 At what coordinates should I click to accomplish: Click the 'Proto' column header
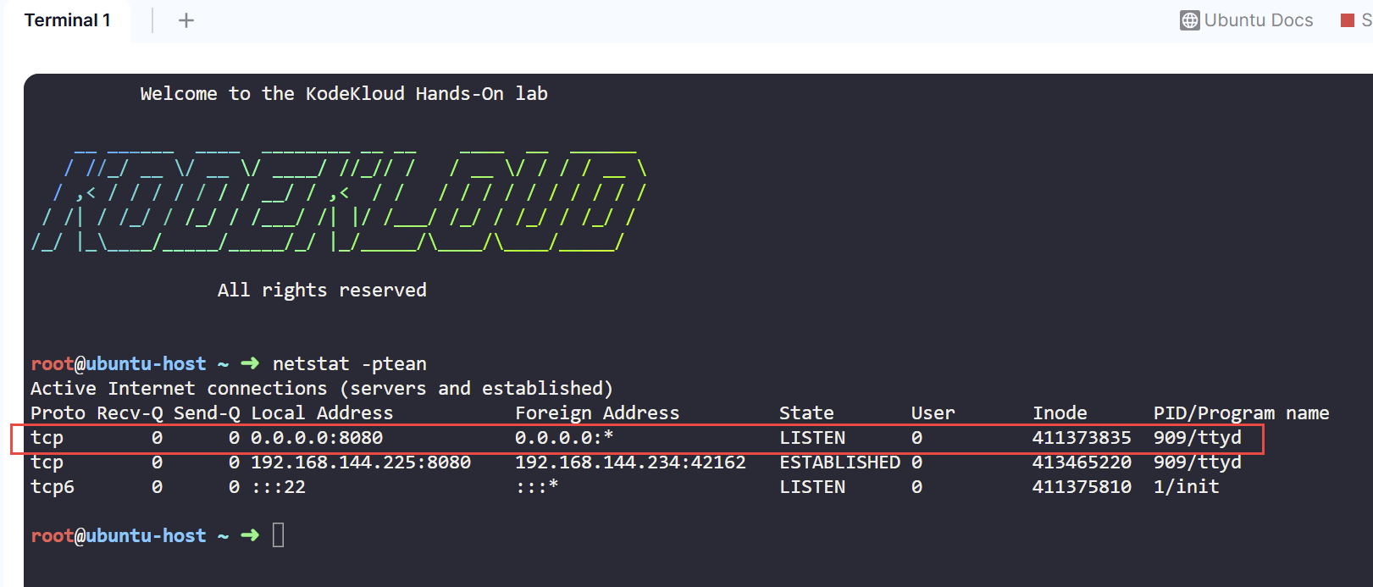coord(58,413)
